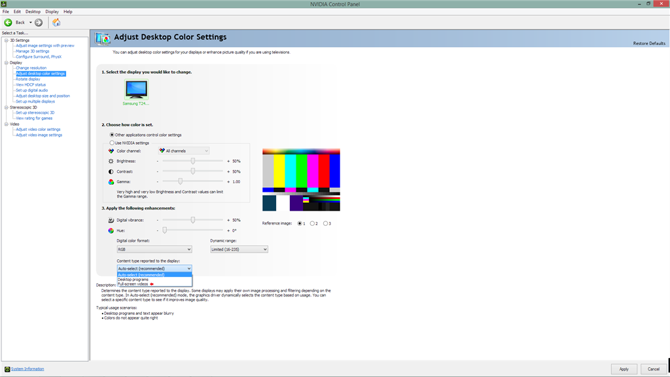This screenshot has height=377, width=670.
Task: Click the Brightness sun icon
Action: click(x=111, y=161)
